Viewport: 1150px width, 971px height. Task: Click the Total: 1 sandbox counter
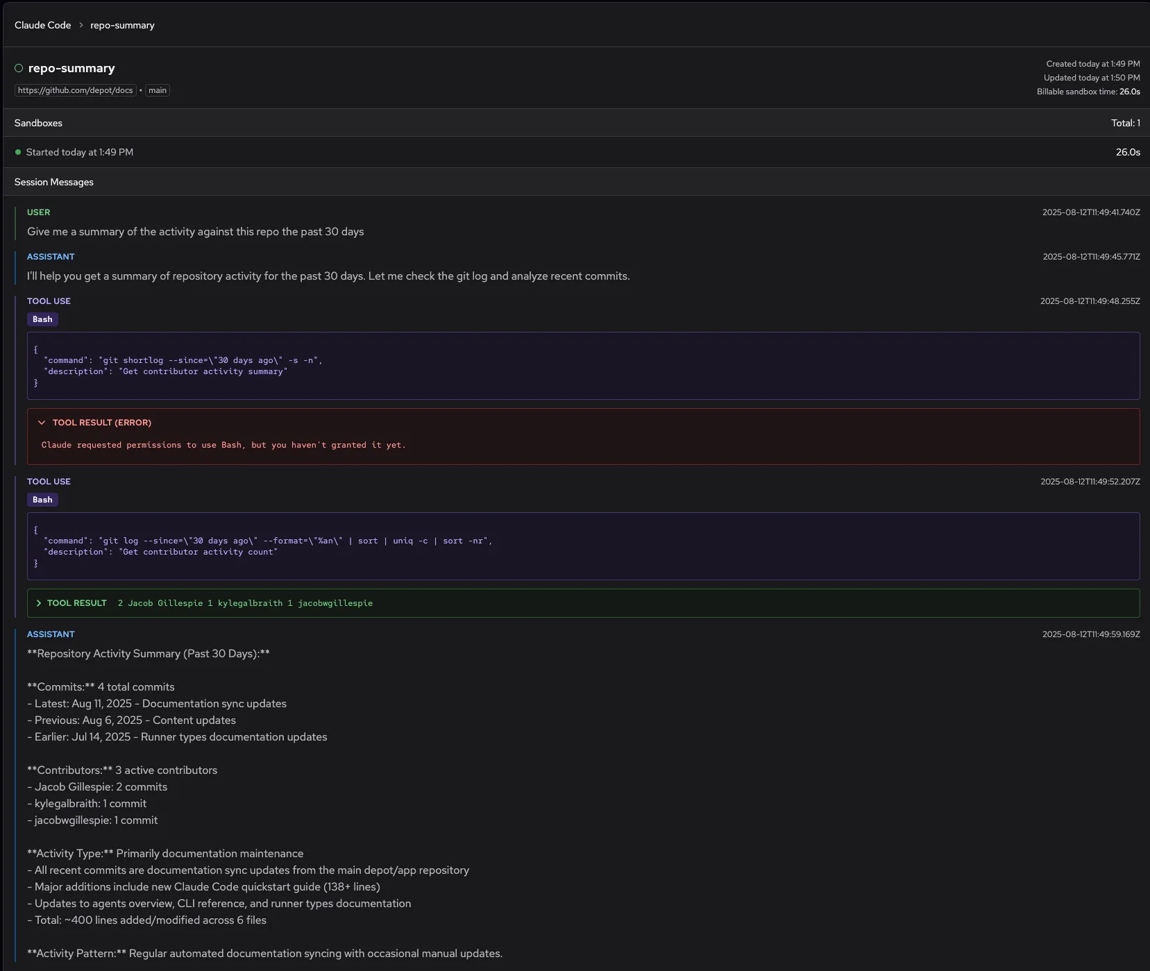coord(1125,123)
